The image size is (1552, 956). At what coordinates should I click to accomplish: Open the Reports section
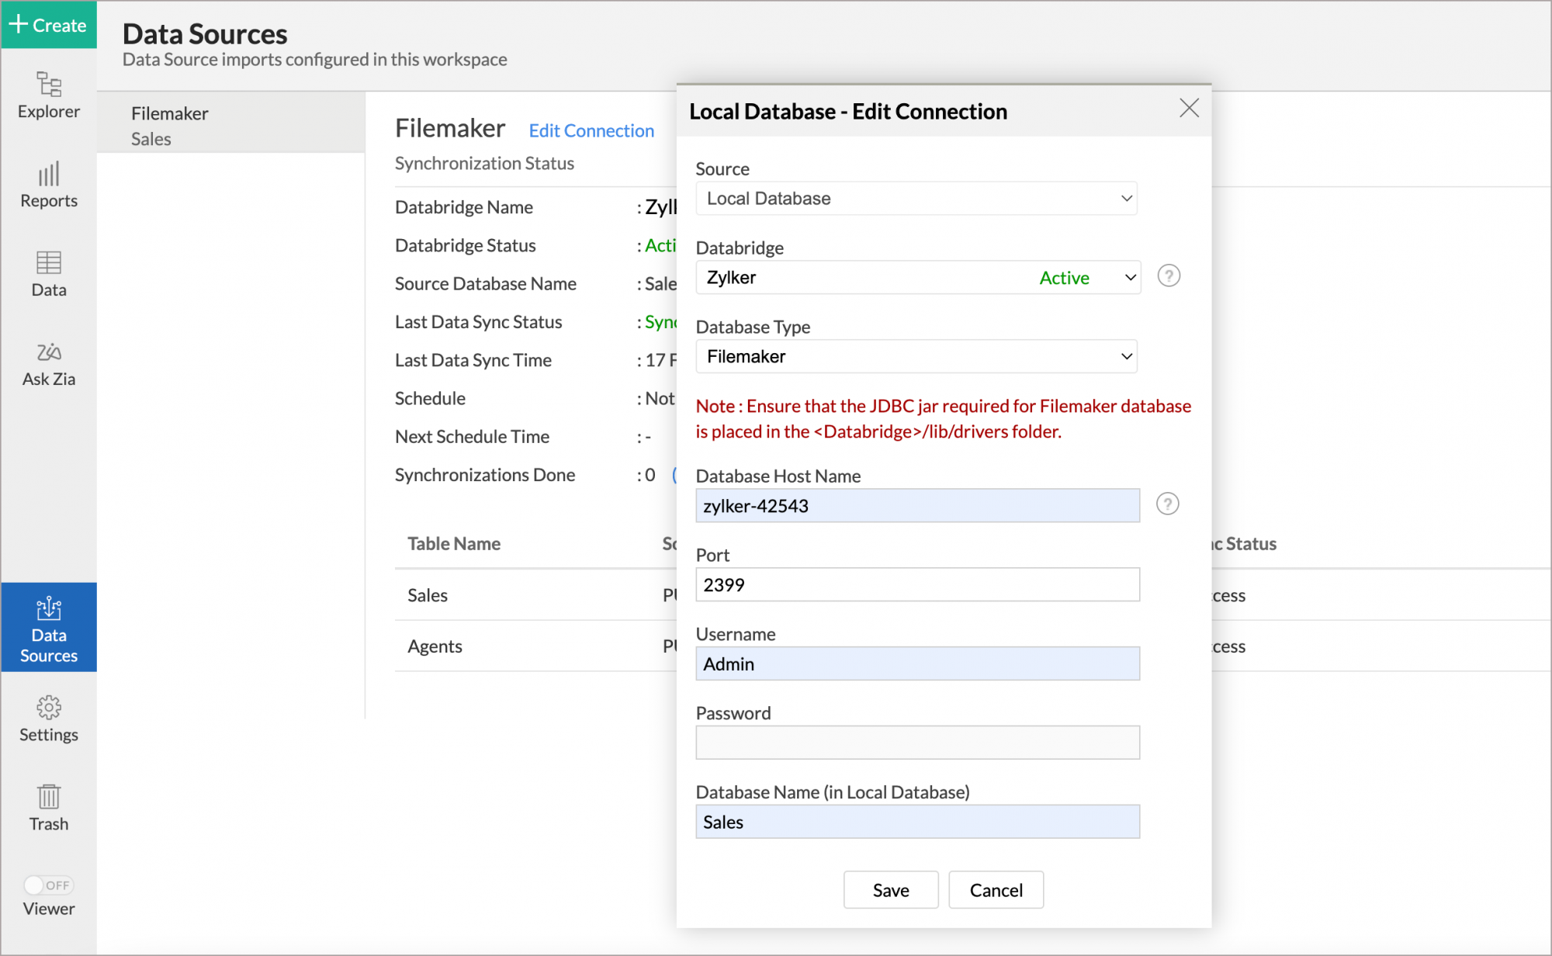click(48, 185)
